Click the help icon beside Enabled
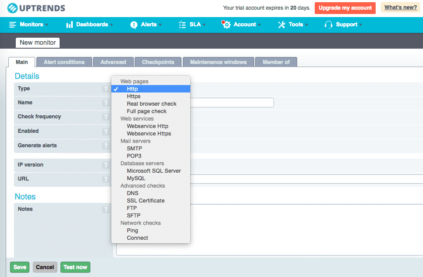 click(x=106, y=131)
